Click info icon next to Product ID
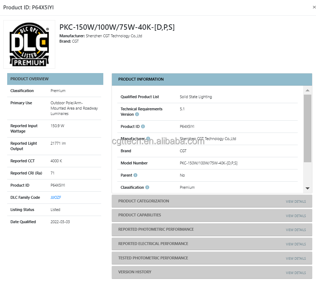This screenshot has width=316, height=283. click(143, 126)
